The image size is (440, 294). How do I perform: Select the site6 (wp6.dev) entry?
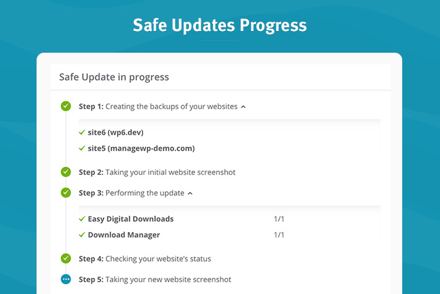pos(116,132)
